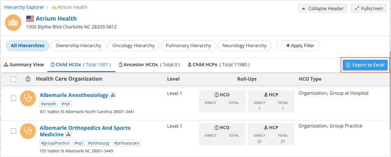Collapse the header section
The image size is (391, 157).
(323, 8)
